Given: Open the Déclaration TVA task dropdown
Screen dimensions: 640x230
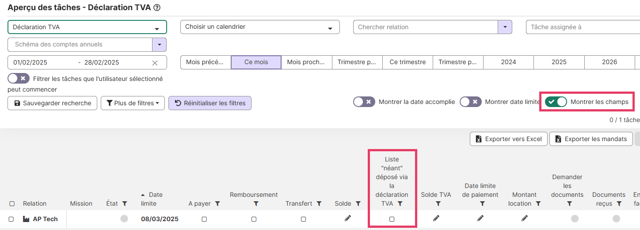Looking at the screenshot, I should (x=87, y=27).
